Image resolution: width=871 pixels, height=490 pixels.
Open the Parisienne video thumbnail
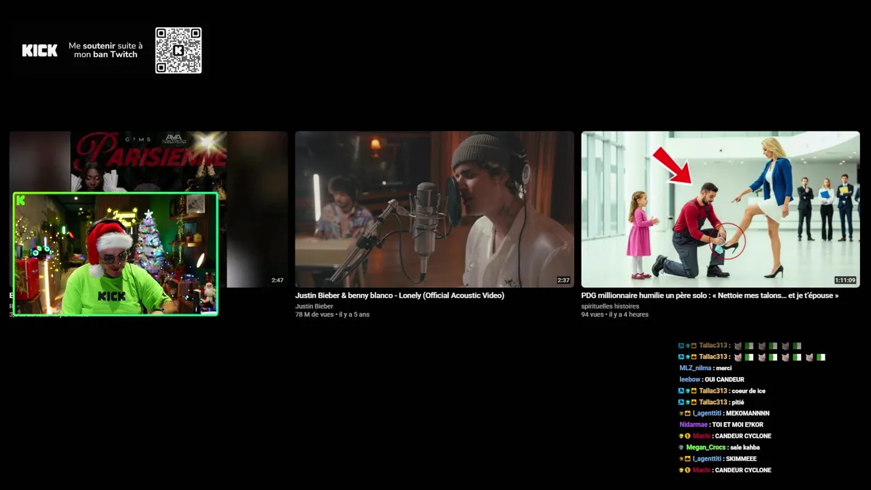[x=148, y=161]
